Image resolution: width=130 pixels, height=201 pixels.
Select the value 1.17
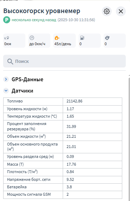tap(70, 109)
